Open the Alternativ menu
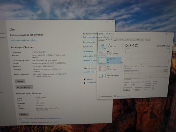 point(106,37)
